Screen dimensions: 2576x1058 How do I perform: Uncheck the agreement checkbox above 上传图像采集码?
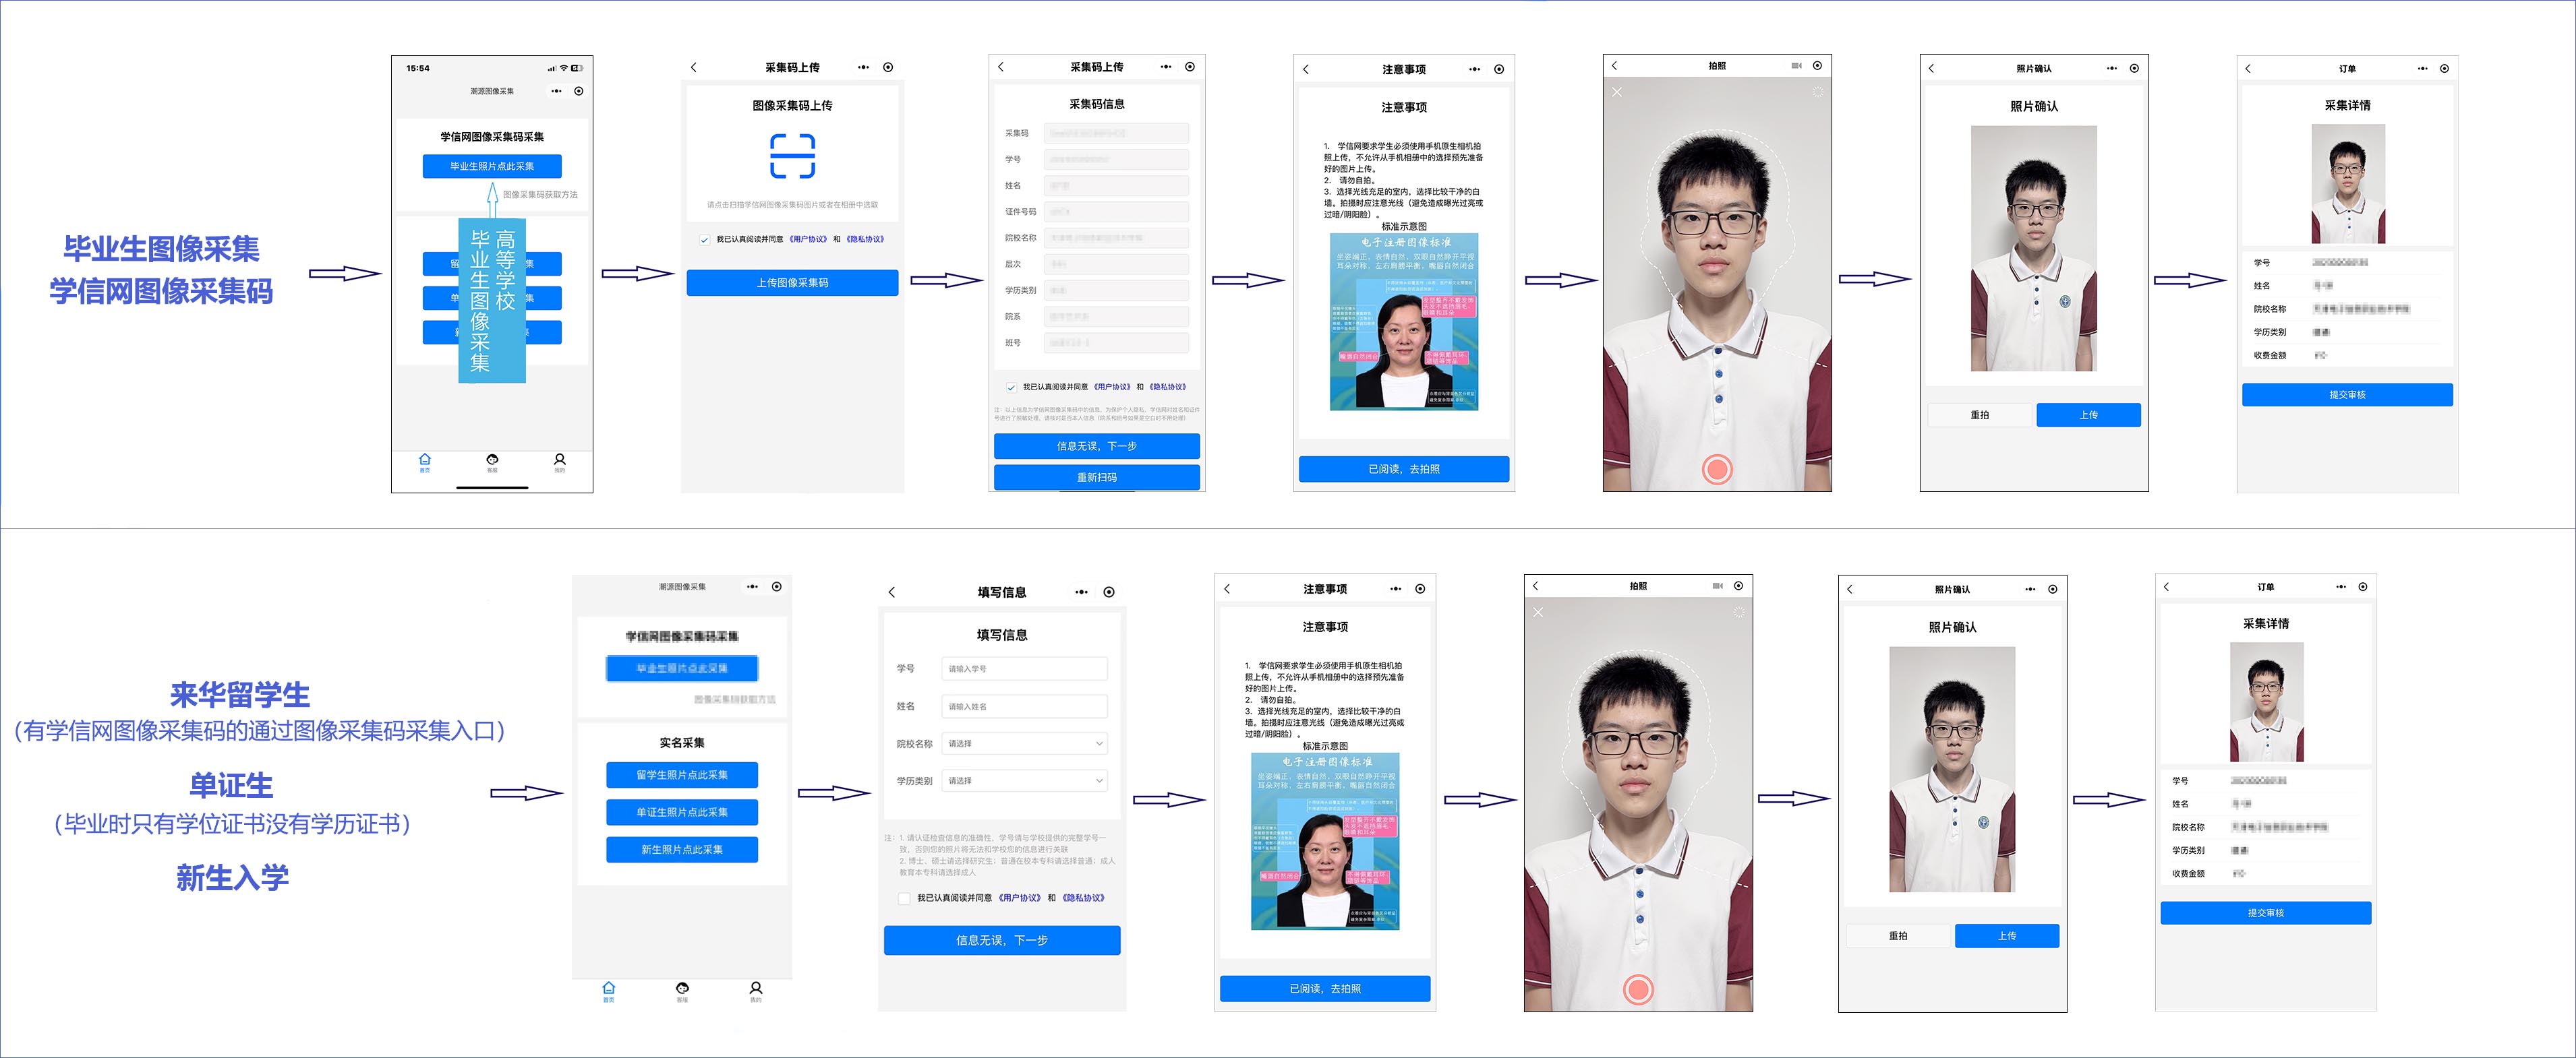pyautogui.click(x=704, y=240)
